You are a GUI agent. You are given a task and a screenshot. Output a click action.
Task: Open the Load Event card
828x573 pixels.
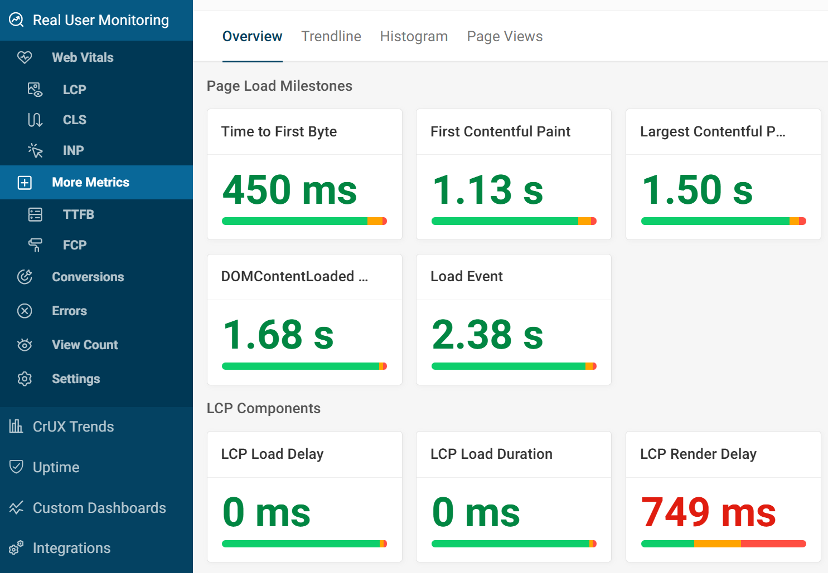(514, 320)
